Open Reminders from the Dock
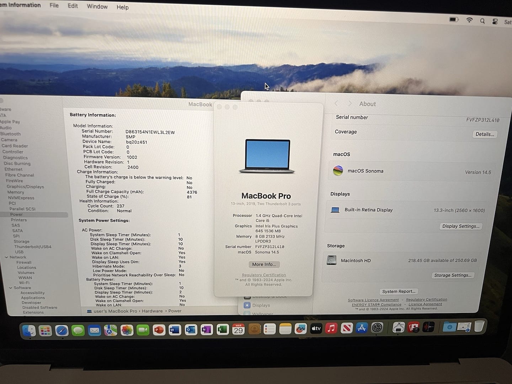Screen dimensions: 512x384 click(x=270, y=329)
